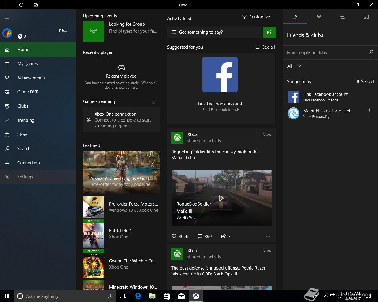The width and height of the screenshot is (378, 302).
Task: Click the refresh icon in title bar
Action: pos(21,5)
